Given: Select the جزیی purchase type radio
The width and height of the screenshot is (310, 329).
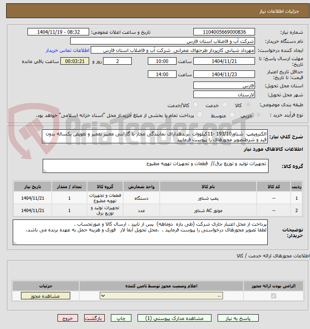Looking at the screenshot, I should click(259, 115).
